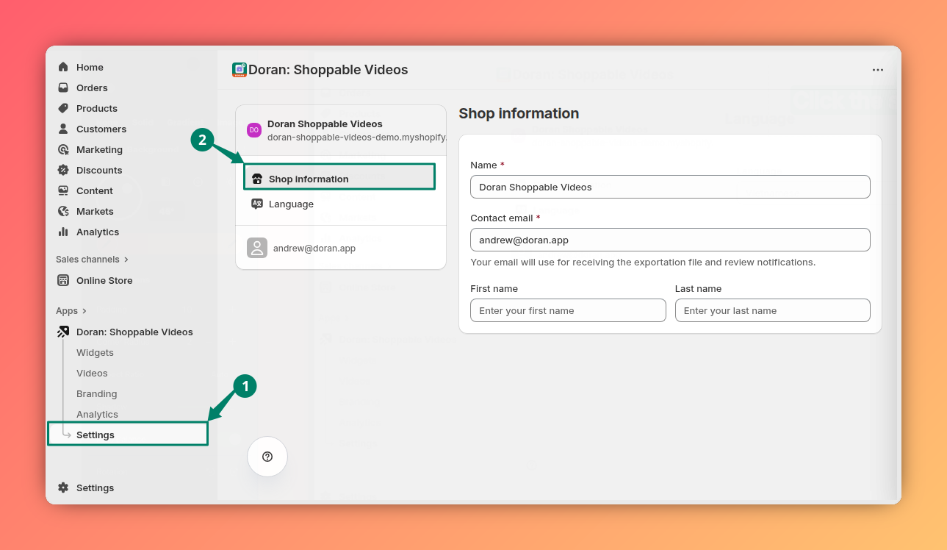Screen dimensions: 947x550
Task: Open Doran: Shoppable Videos app entry
Action: coord(134,332)
